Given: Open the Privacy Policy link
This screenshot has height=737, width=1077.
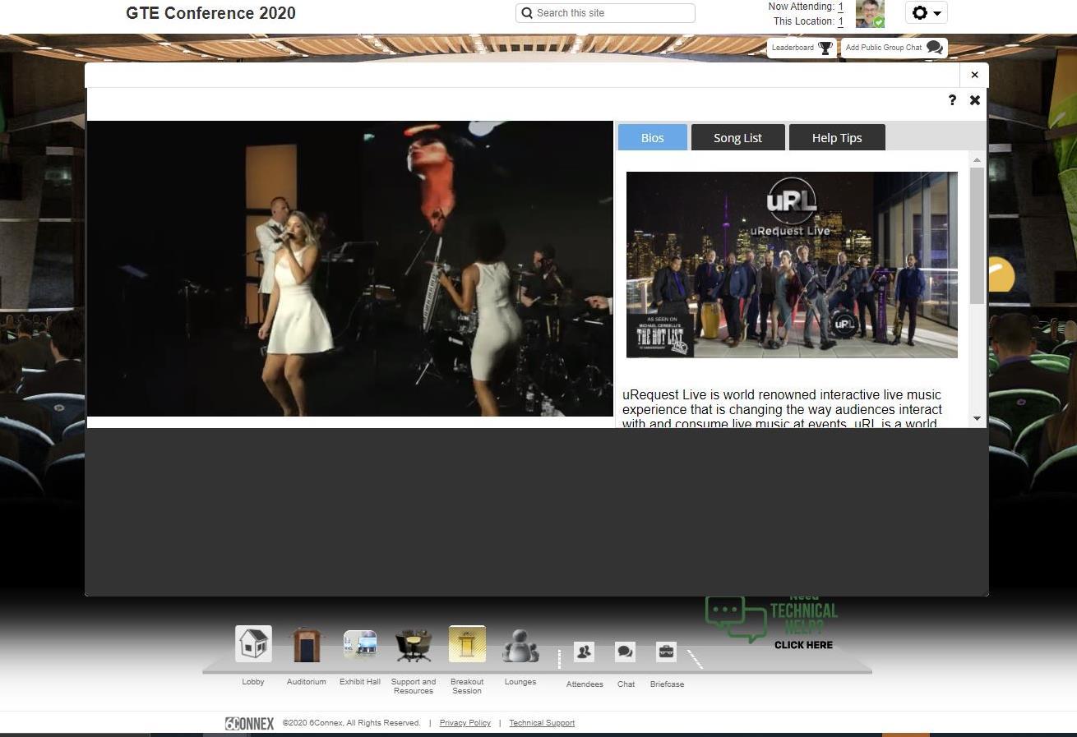Looking at the screenshot, I should pos(465,723).
